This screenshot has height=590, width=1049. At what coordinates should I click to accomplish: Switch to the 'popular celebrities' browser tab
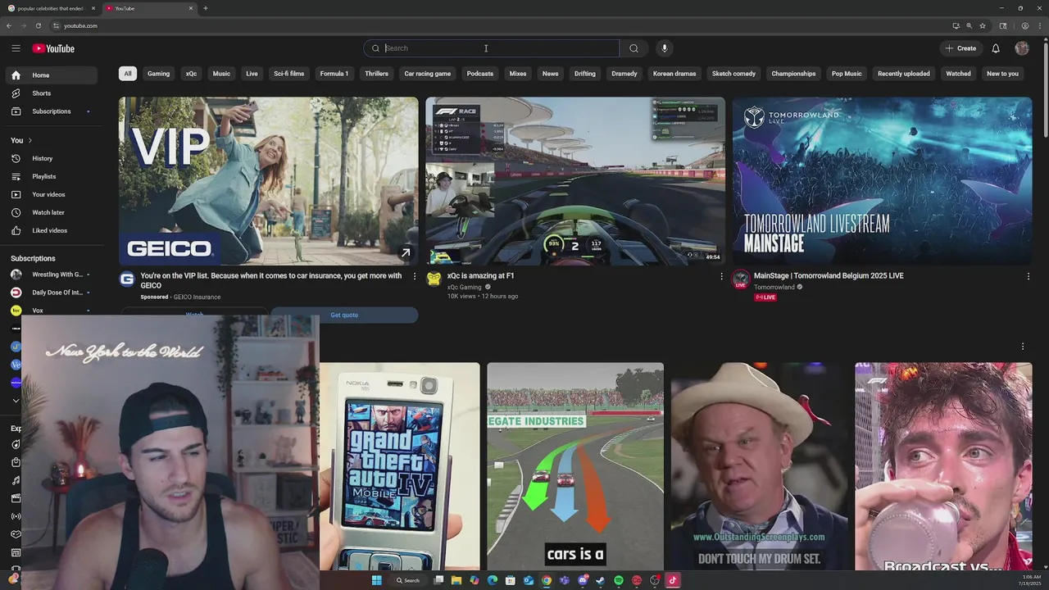50,8
